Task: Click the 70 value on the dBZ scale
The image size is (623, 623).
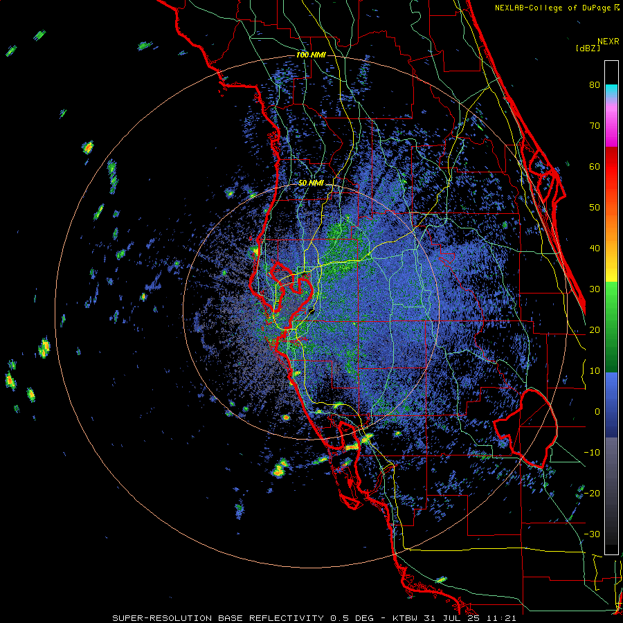Action: tap(595, 126)
